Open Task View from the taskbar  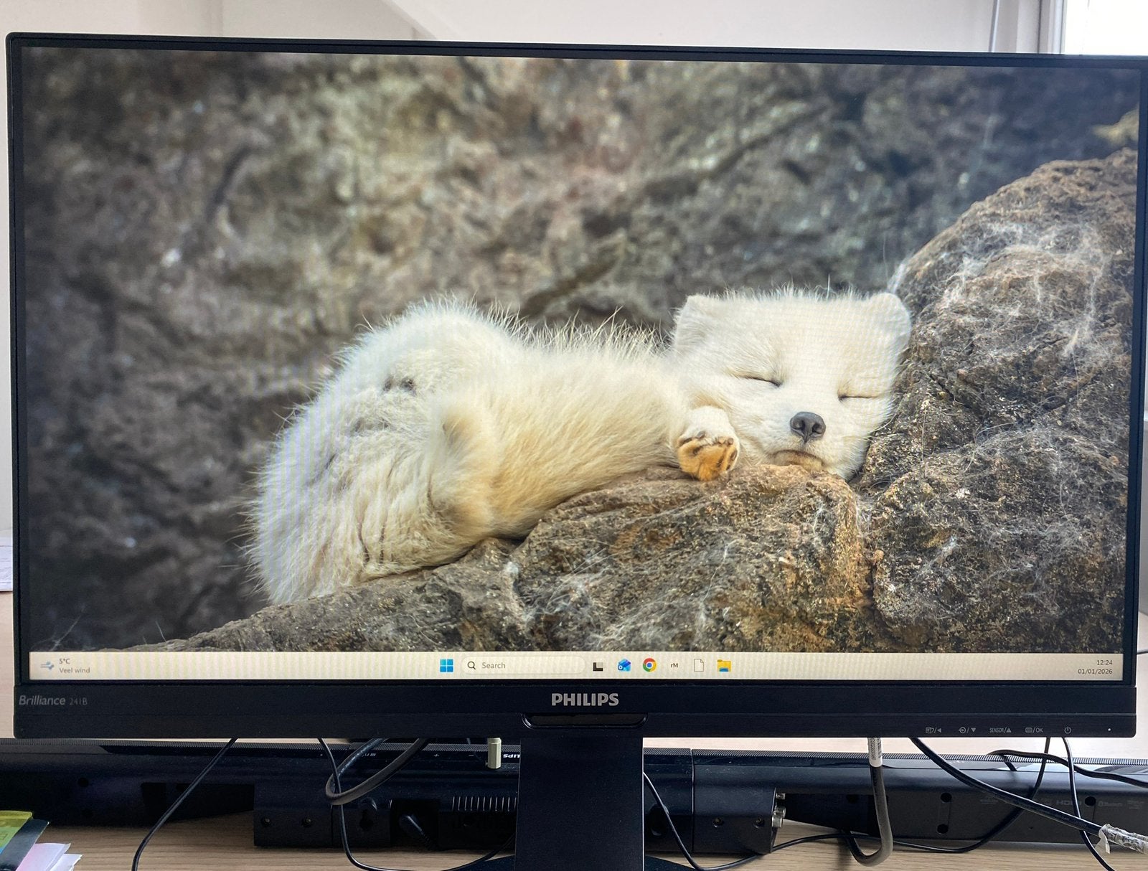click(x=598, y=666)
